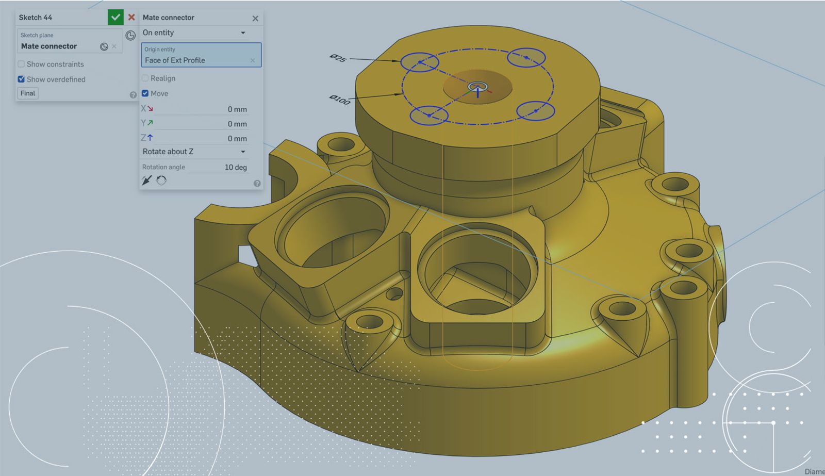The image size is (825, 476).
Task: Click the reorient secondary axis icon
Action: click(161, 180)
